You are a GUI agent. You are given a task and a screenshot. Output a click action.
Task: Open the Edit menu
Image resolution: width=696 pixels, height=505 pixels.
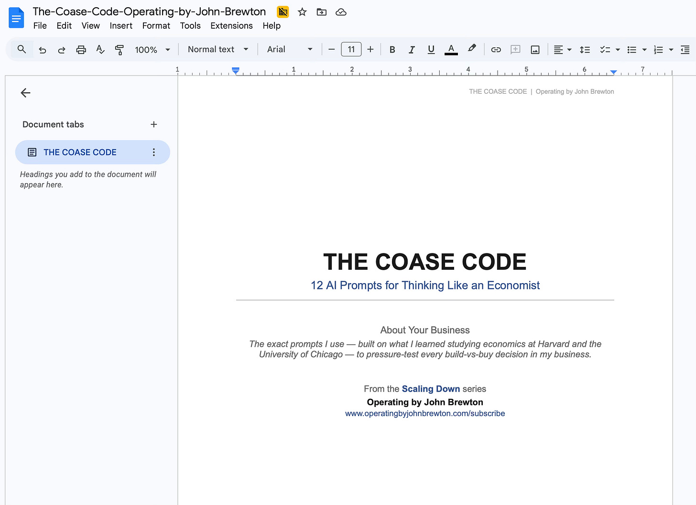pos(64,26)
